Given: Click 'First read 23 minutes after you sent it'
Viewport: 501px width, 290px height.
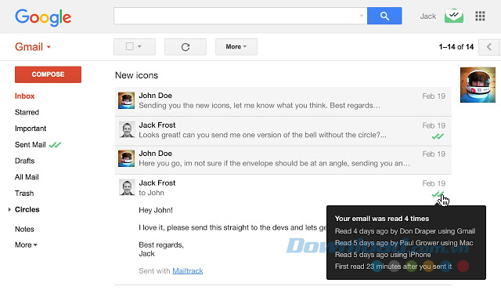Looking at the screenshot, I should pyautogui.click(x=393, y=266).
